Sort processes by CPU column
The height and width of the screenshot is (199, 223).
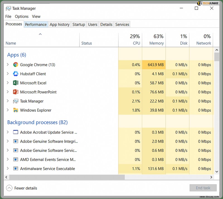[130, 40]
